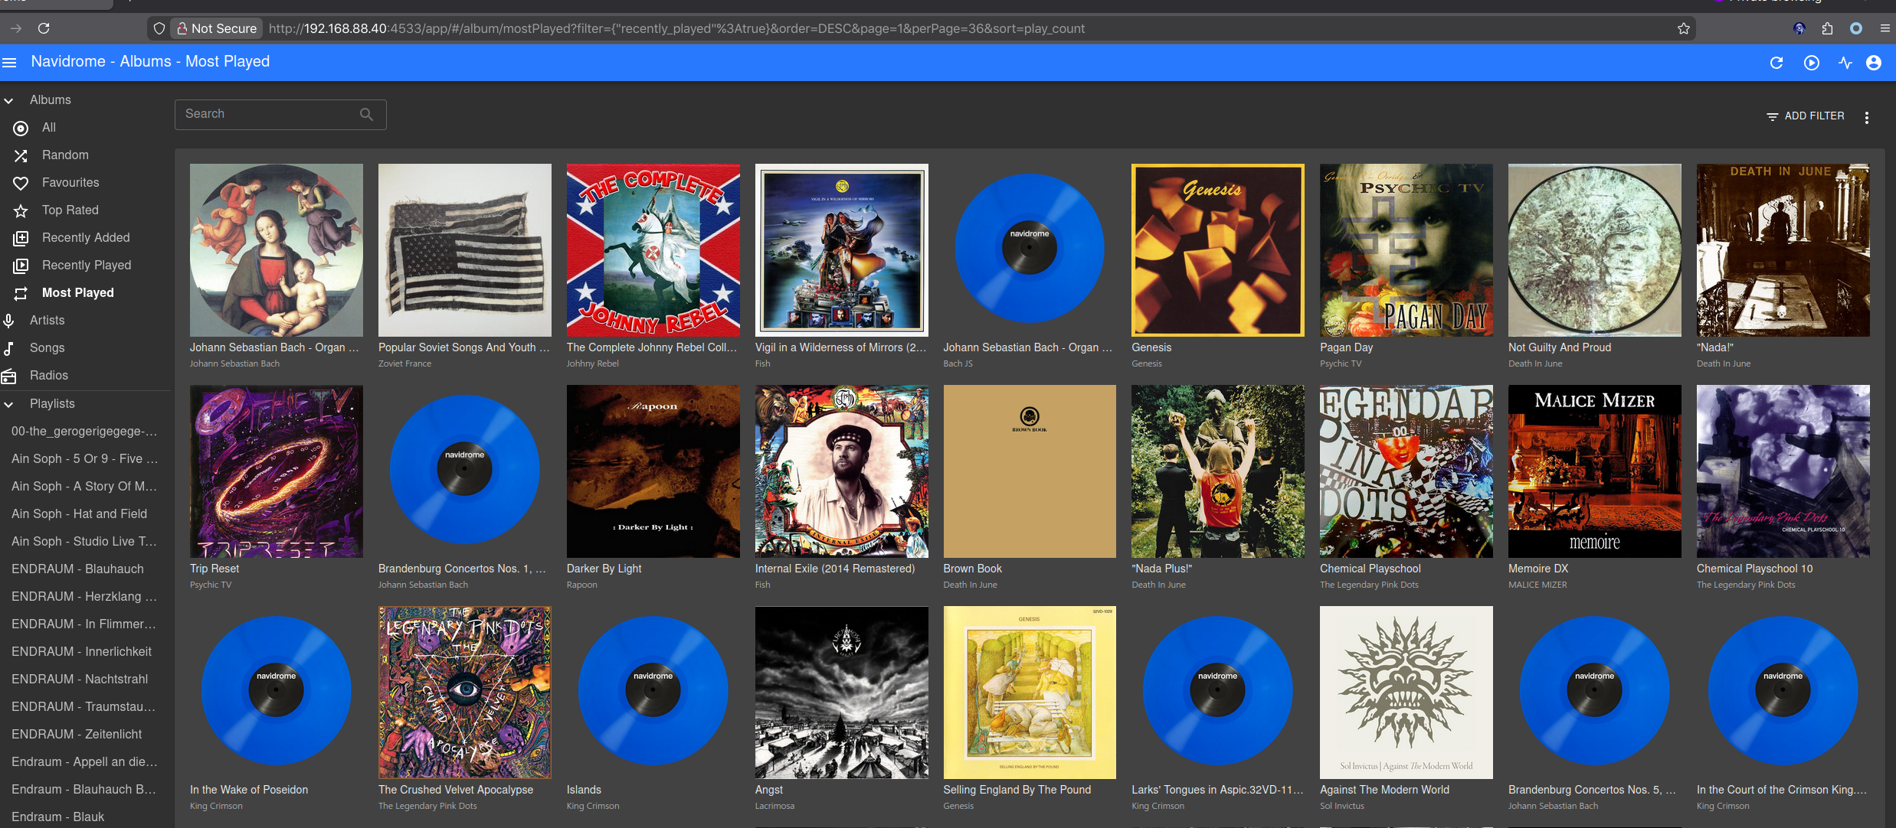Image resolution: width=1896 pixels, height=828 pixels.
Task: Click the Death In June artist link under Brown Book
Action: pyautogui.click(x=970, y=585)
